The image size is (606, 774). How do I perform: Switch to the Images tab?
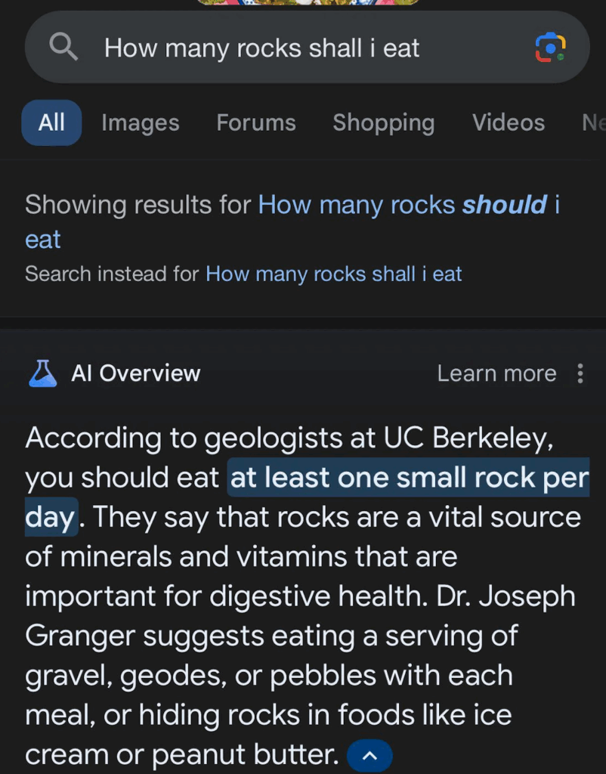pos(140,122)
